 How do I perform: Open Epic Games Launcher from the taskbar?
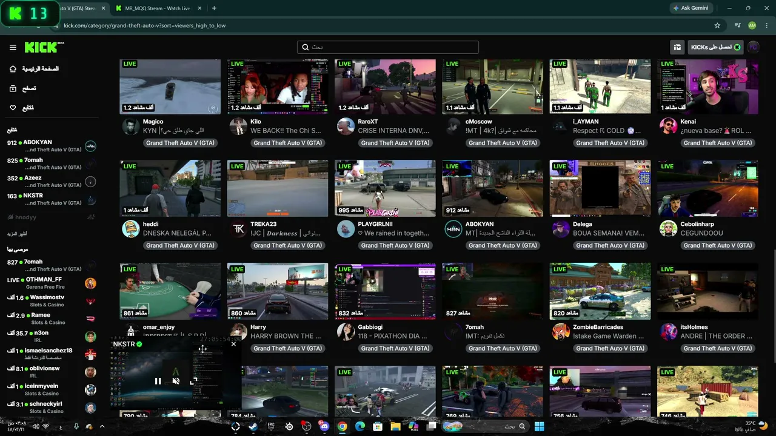coord(271,426)
